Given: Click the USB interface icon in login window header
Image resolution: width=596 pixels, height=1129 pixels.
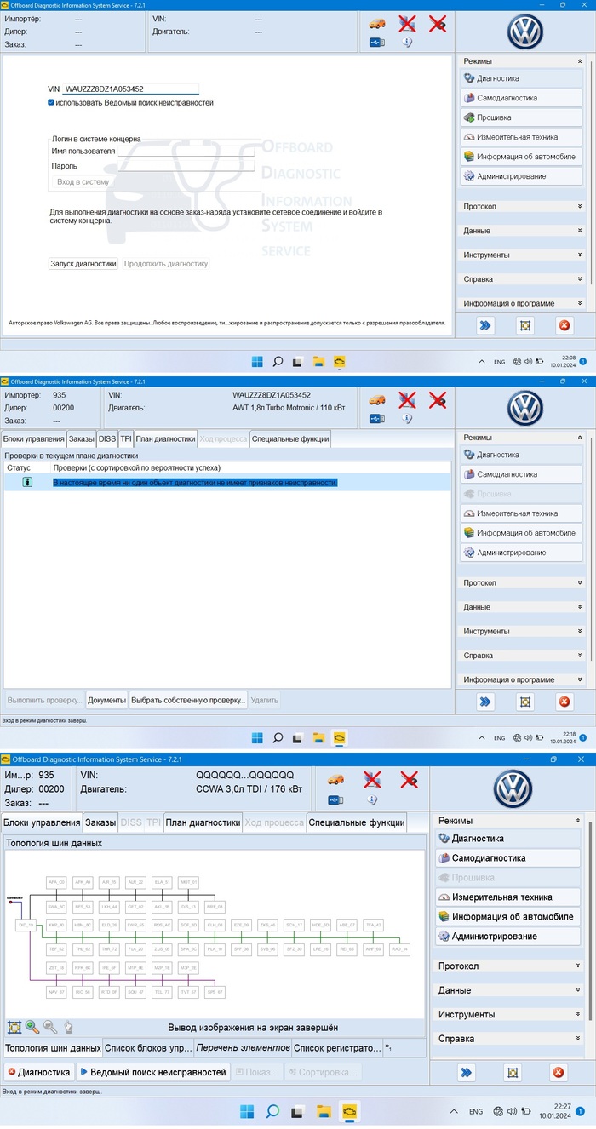Looking at the screenshot, I should pyautogui.click(x=377, y=42).
